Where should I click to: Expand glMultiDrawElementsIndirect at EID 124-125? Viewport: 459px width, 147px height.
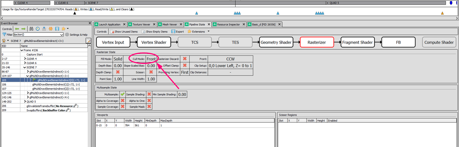click(28, 93)
